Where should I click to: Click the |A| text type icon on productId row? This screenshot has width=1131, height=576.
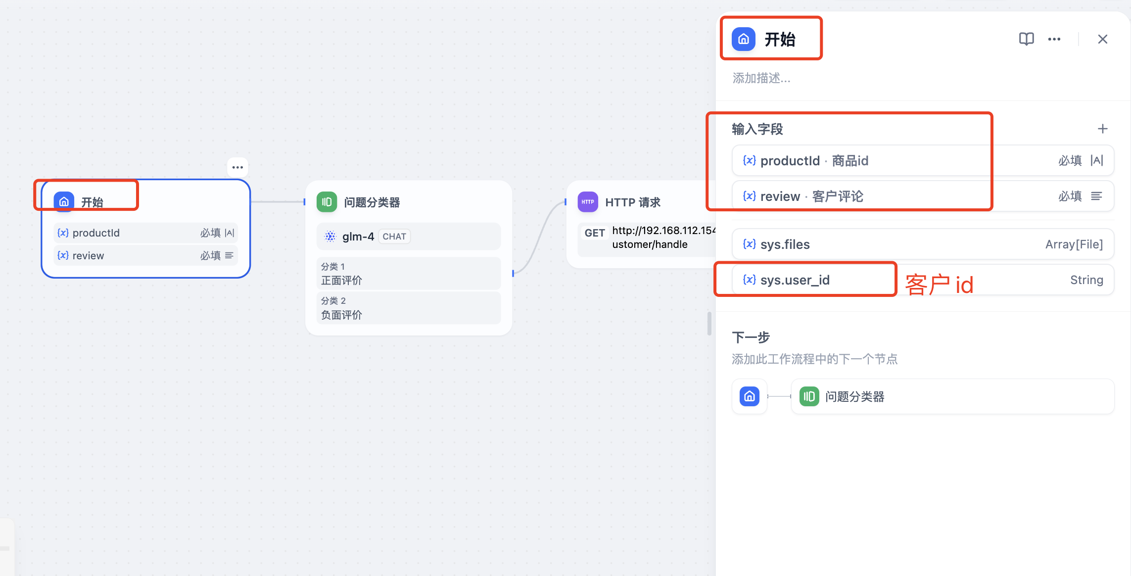pyautogui.click(x=1097, y=160)
